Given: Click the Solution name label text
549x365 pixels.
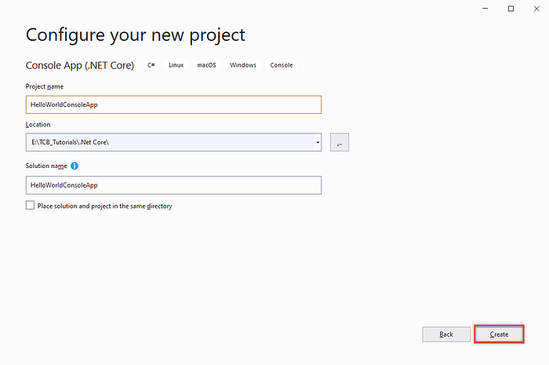Looking at the screenshot, I should tap(46, 166).
